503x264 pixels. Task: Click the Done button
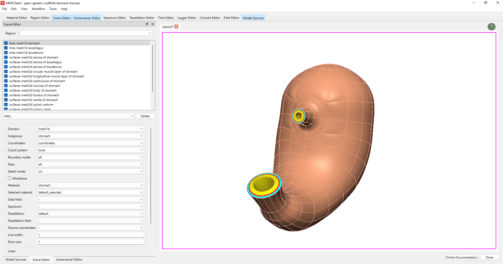pyautogui.click(x=490, y=257)
